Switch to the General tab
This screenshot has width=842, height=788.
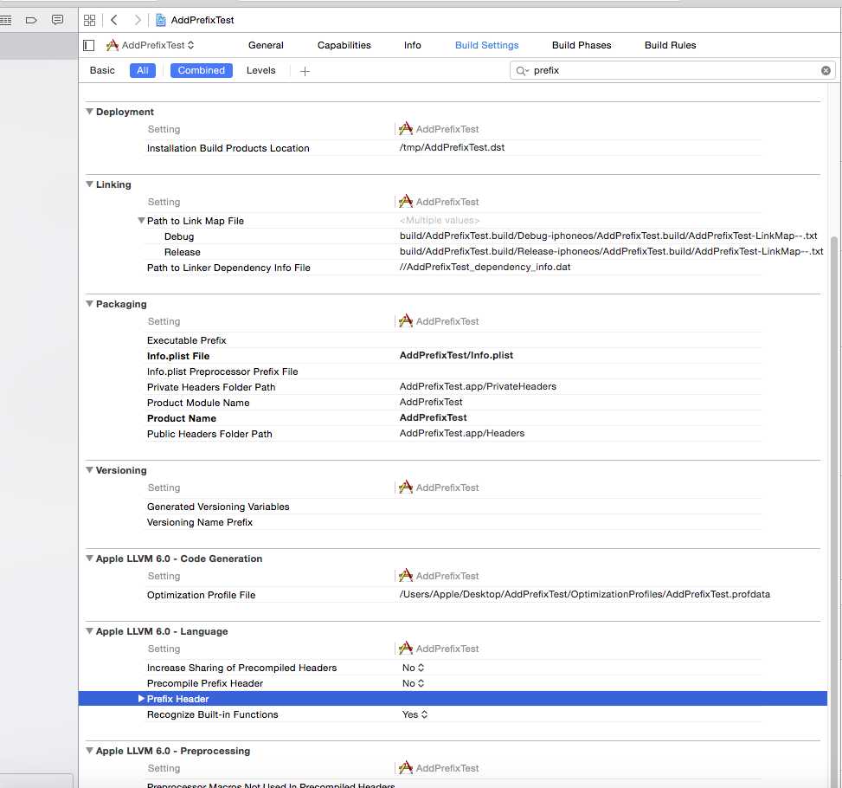[x=266, y=45]
